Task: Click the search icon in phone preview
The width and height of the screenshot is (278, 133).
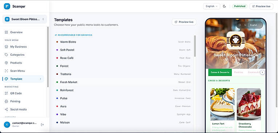Action: pos(245,25)
